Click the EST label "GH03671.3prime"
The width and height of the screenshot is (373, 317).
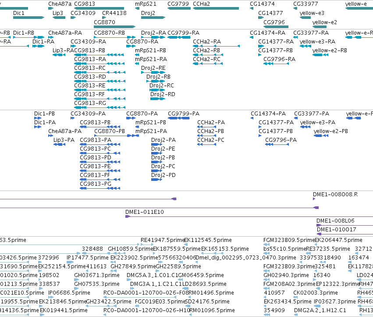point(97,275)
